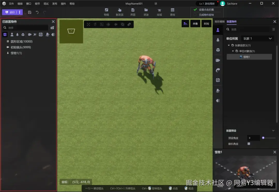Select the unit category icon in the sidebar
The width and height of the screenshot is (279, 192).
pyautogui.click(x=218, y=30)
